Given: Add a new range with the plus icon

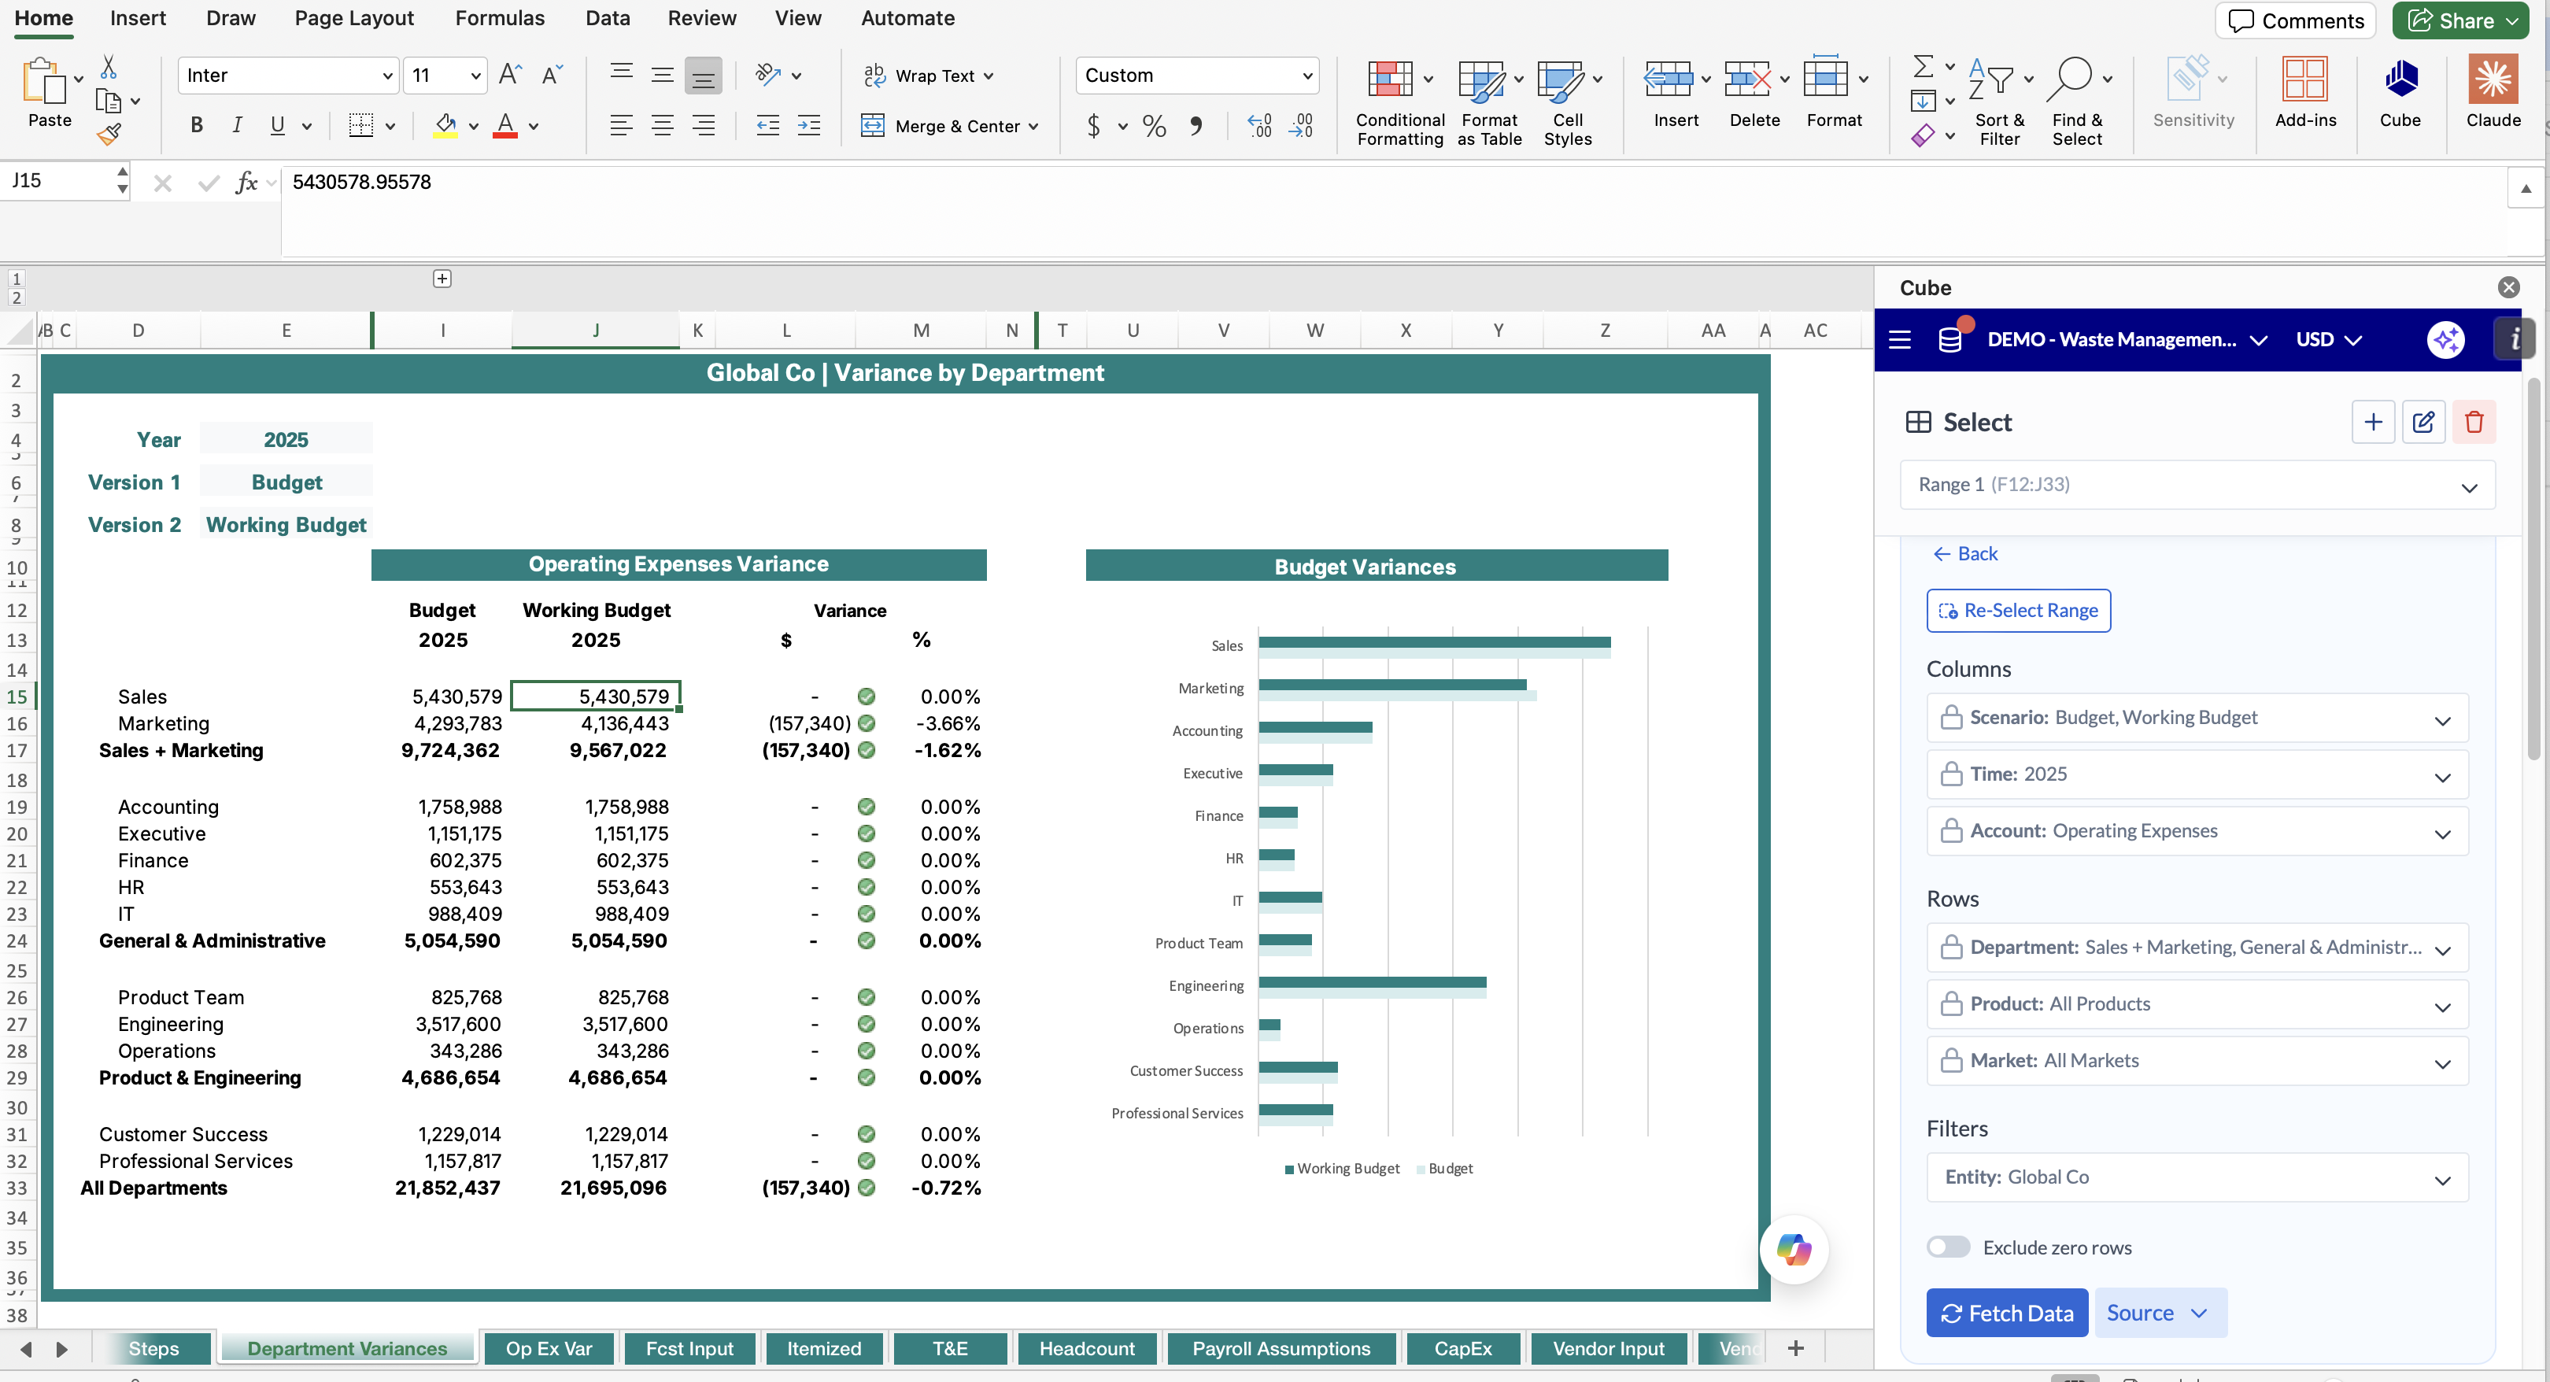Looking at the screenshot, I should [2373, 422].
